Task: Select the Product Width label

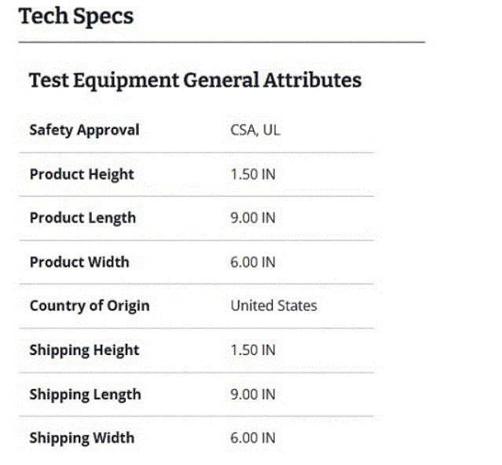Action: 79,262
